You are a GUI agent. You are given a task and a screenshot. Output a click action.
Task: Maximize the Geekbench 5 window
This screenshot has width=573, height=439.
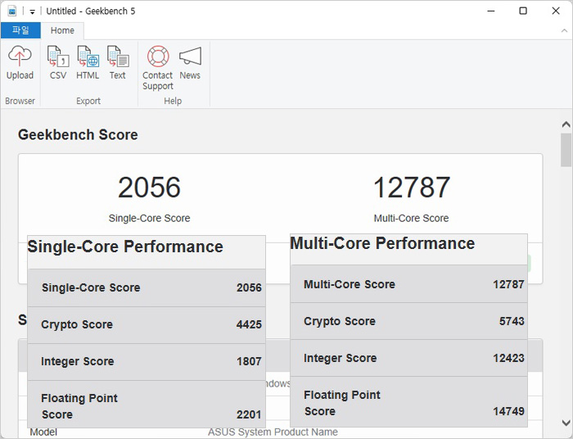tap(523, 11)
